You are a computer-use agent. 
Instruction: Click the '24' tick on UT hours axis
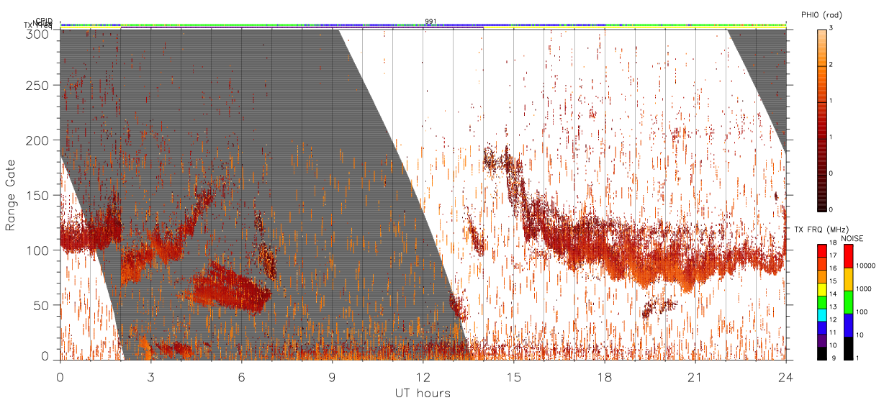click(x=785, y=376)
